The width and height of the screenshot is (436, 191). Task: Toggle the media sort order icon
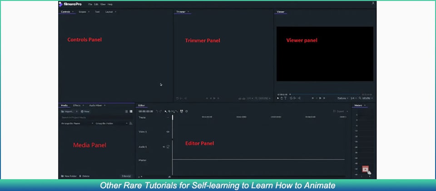coord(131,123)
